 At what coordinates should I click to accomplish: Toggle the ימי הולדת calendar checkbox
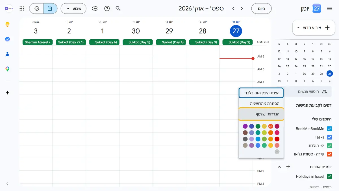point(329,146)
